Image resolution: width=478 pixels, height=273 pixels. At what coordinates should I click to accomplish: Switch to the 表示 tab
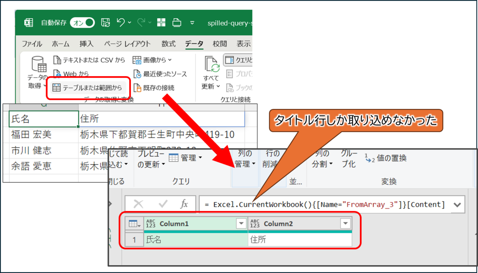pos(244,44)
